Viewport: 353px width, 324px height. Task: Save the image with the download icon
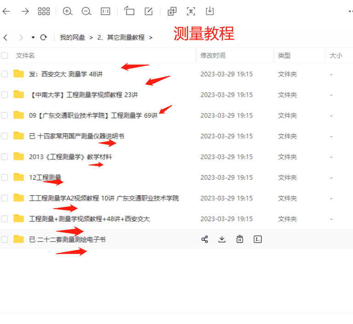[210, 11]
